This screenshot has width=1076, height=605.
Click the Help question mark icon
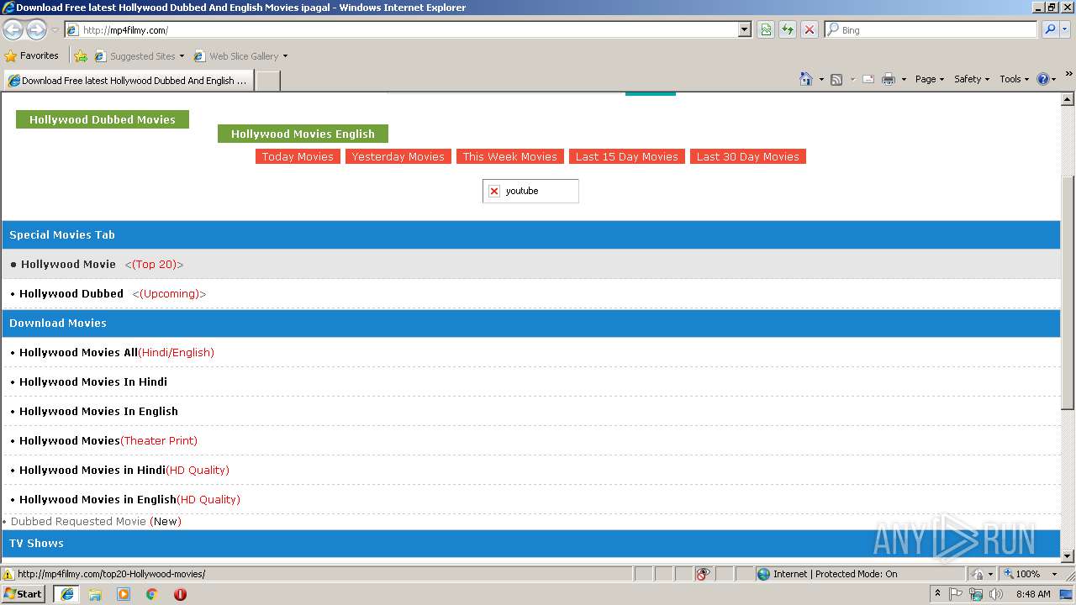point(1043,79)
